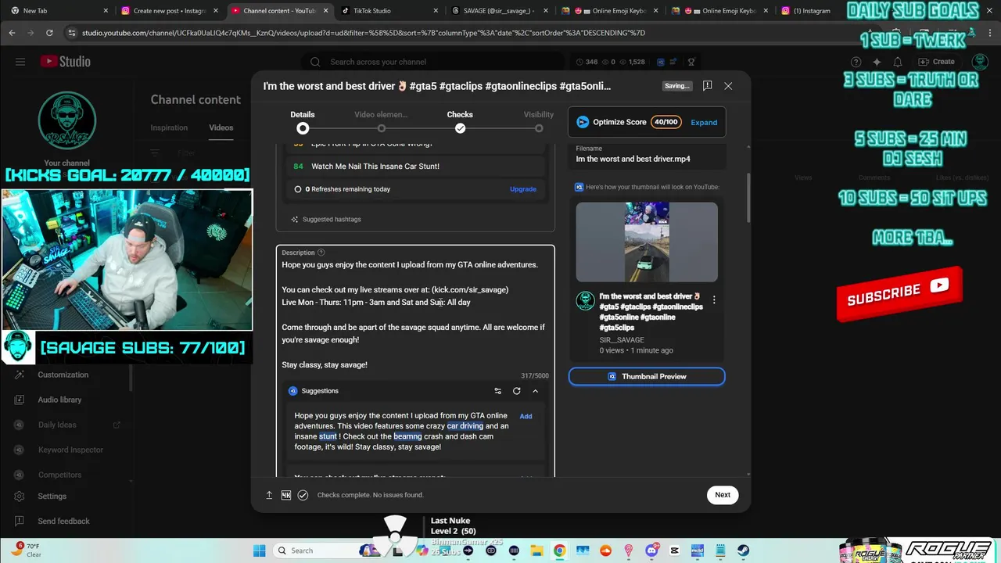Open the Windows Start menu
The image size is (1001, 563).
(260, 550)
